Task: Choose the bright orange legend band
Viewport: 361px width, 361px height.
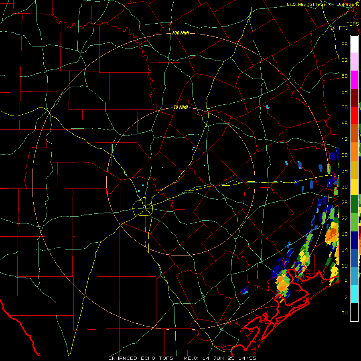Action: [x=354, y=152]
